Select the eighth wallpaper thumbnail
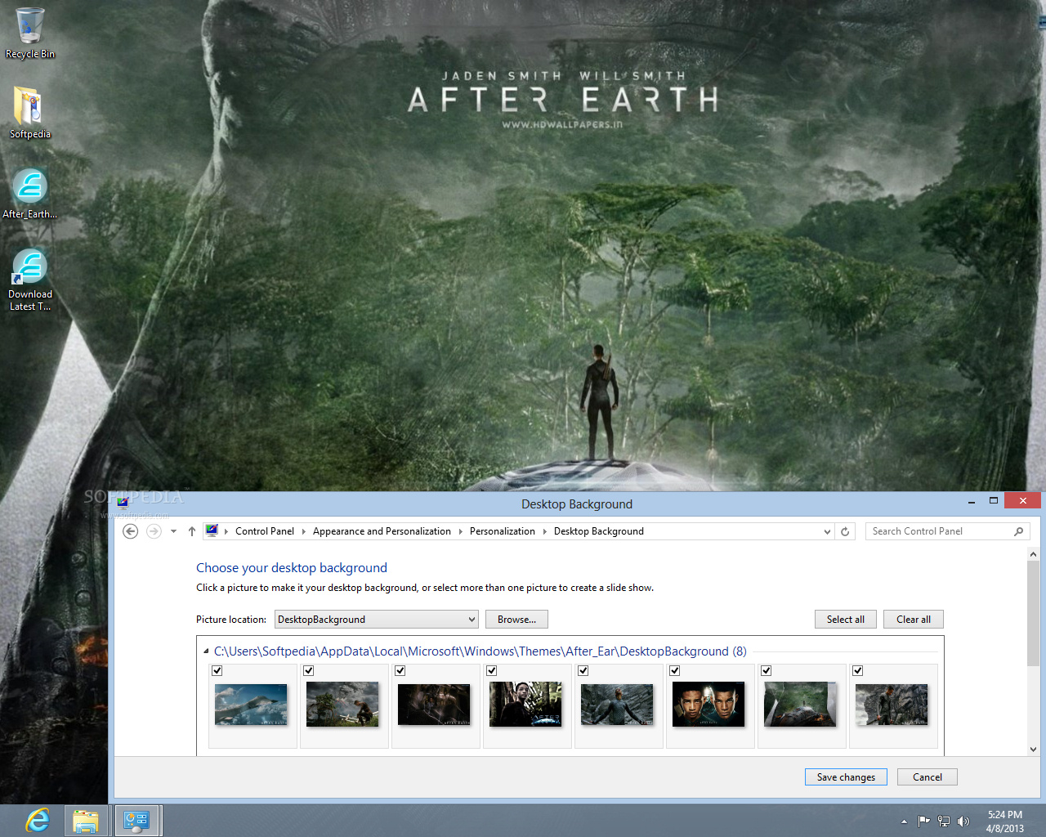This screenshot has width=1046, height=837. point(892,705)
